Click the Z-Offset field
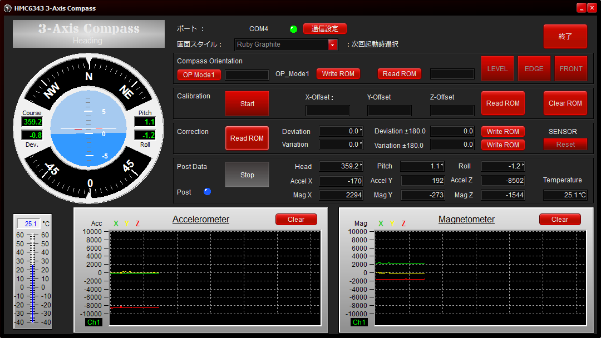Image resolution: width=601 pixels, height=338 pixels. point(452,111)
